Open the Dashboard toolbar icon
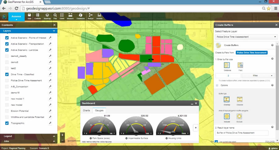This screenshot has width=279, height=150. [81, 16]
